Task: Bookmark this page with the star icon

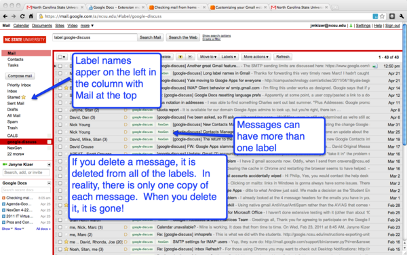Action: 382,16
